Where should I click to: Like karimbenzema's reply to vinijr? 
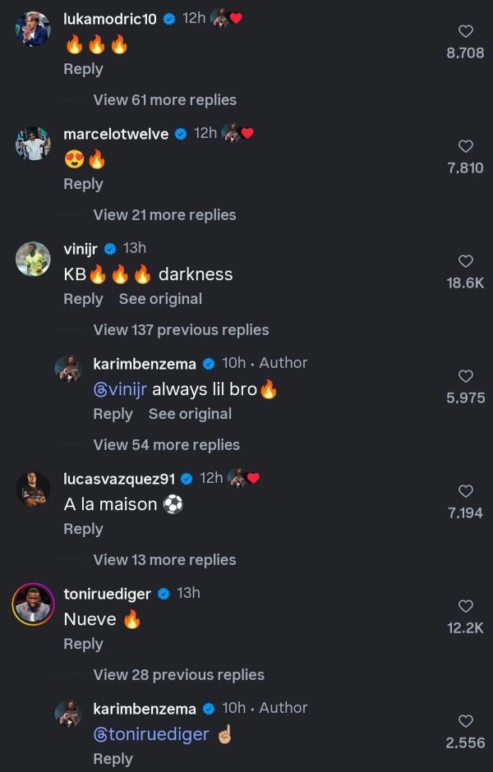(466, 376)
